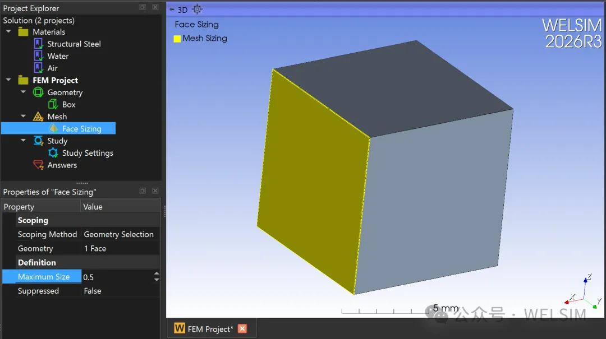Image resolution: width=606 pixels, height=339 pixels.
Task: Click the Geometry node icon
Action: 38,92
